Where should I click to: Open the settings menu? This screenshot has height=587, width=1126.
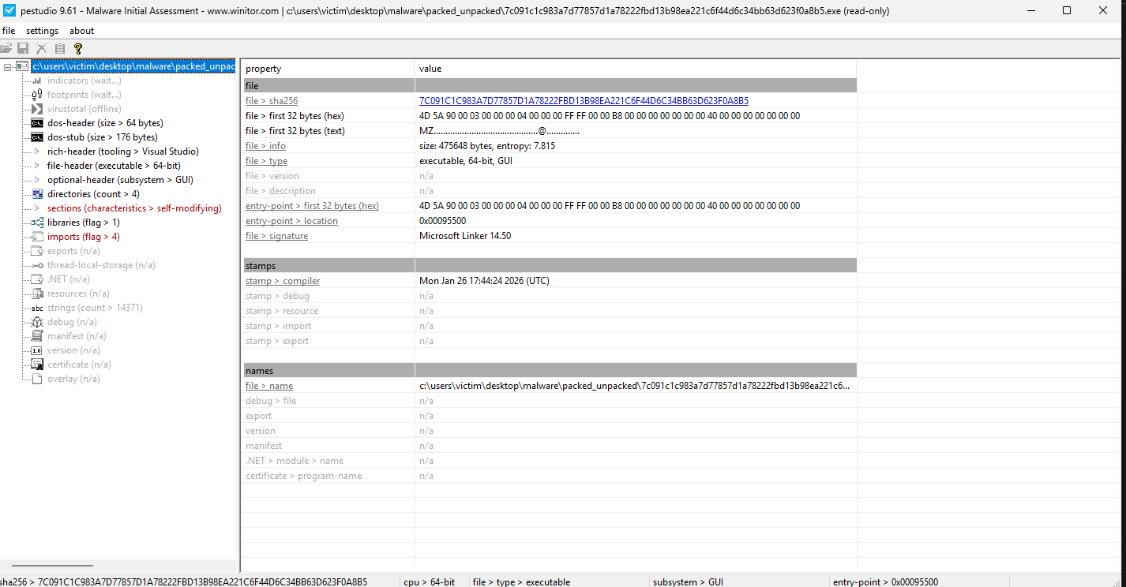[42, 31]
